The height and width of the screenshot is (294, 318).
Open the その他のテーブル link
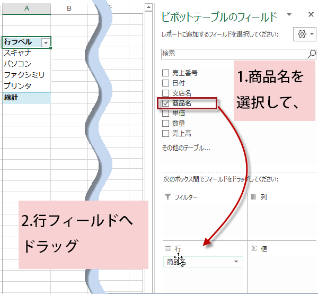click(185, 148)
